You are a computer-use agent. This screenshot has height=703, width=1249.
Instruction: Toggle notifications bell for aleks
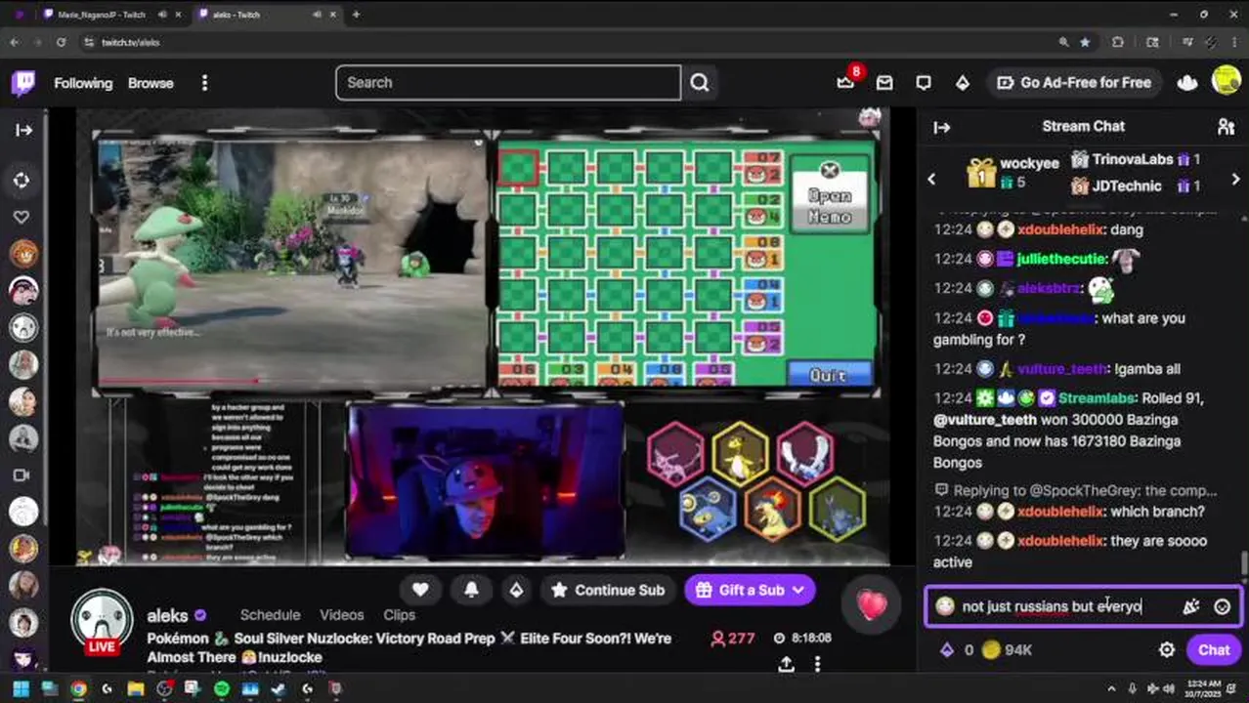coord(471,590)
